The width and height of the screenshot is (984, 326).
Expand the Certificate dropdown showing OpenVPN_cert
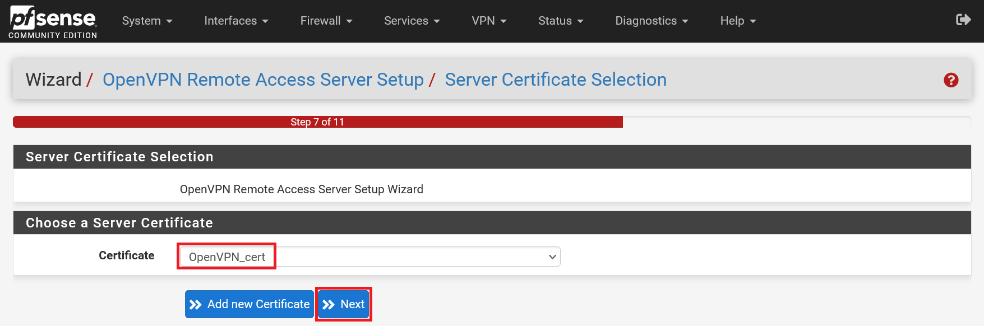[x=370, y=257]
